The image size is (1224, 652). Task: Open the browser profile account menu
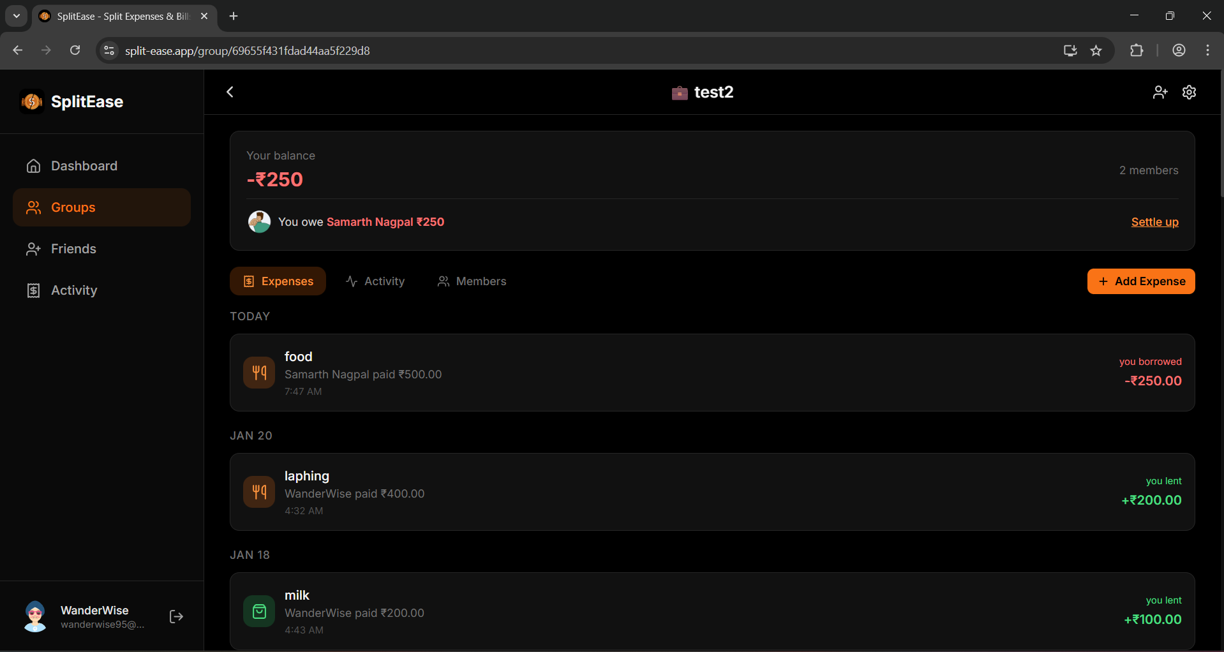pyautogui.click(x=1179, y=50)
